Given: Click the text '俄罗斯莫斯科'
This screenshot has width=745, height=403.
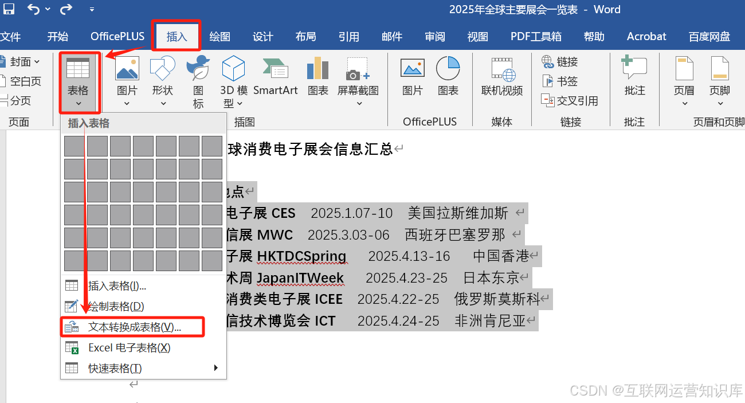Looking at the screenshot, I should [497, 299].
